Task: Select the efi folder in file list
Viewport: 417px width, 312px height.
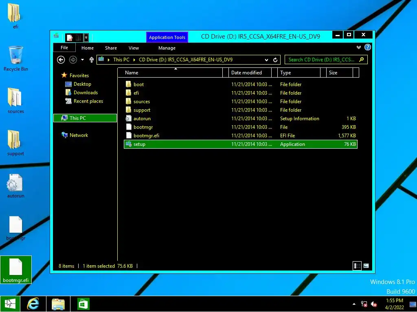Action: point(240,93)
